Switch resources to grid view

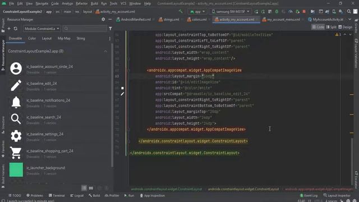pos(91,188)
